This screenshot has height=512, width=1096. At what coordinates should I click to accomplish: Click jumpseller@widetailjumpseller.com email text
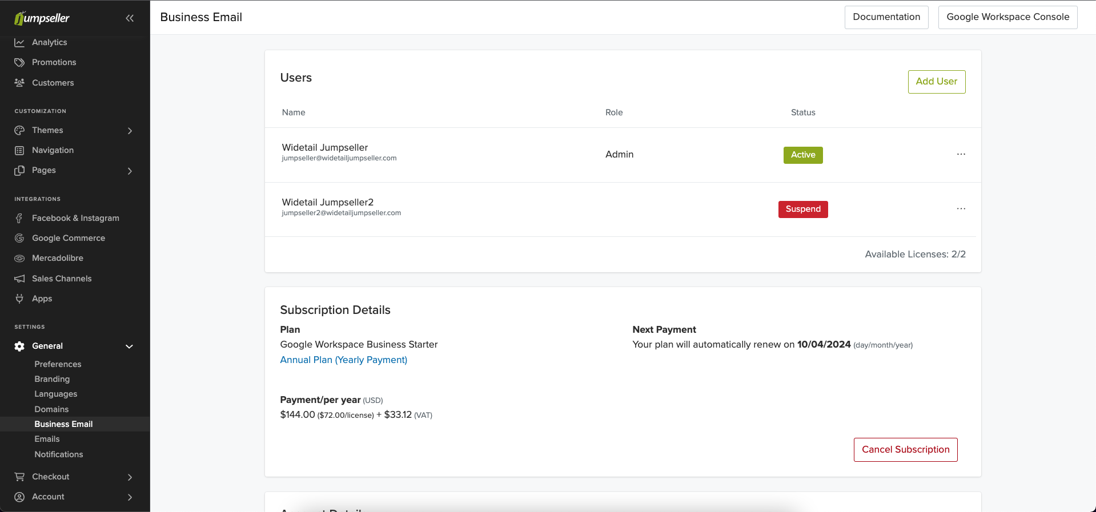(339, 158)
